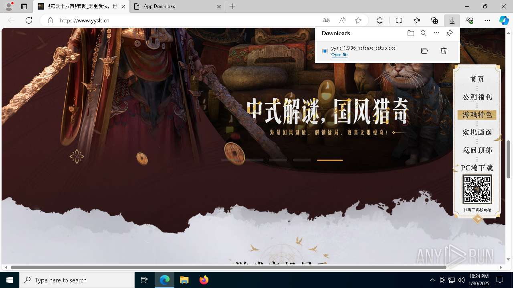Open the Extensions puzzle icon

coord(380,20)
